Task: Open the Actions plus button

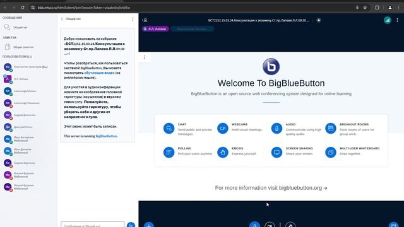Action: [x=149, y=224]
